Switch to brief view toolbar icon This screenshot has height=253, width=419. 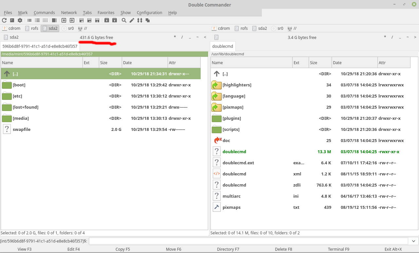click(29, 20)
